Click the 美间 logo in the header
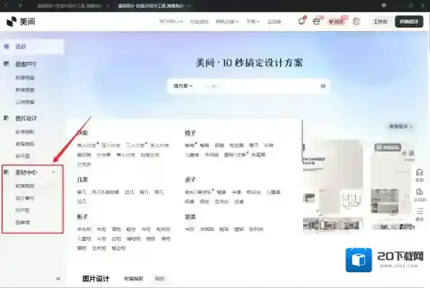This screenshot has width=430, height=288. pyautogui.click(x=21, y=22)
